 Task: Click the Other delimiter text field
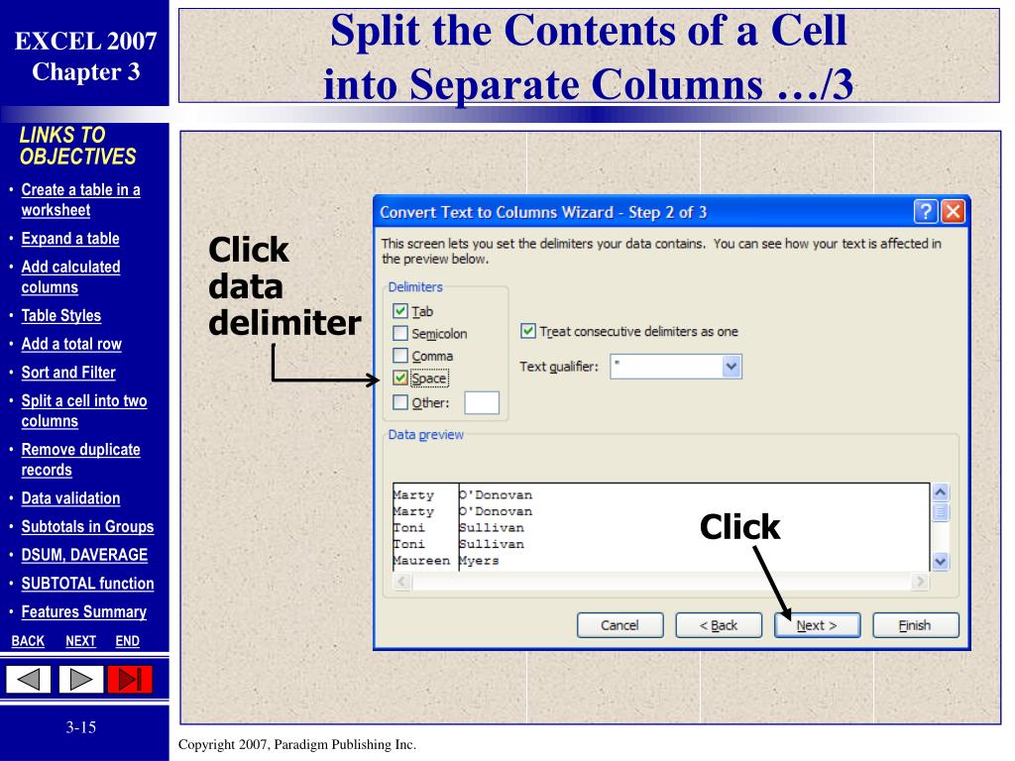click(x=482, y=402)
